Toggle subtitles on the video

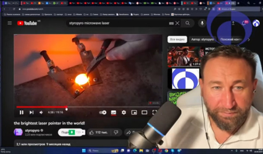click(113, 113)
